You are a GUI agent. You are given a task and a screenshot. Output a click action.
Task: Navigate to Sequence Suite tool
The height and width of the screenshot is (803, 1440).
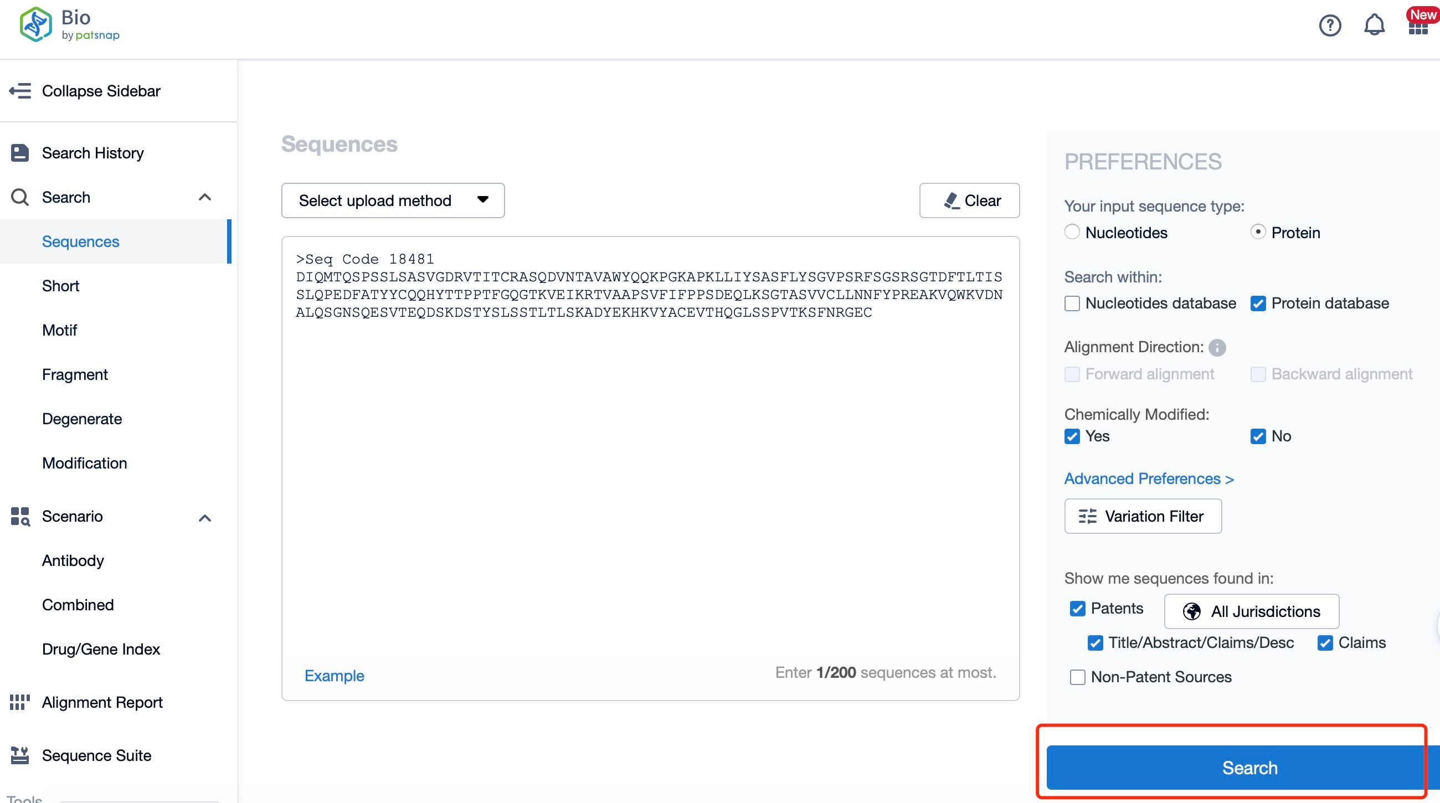click(x=96, y=755)
